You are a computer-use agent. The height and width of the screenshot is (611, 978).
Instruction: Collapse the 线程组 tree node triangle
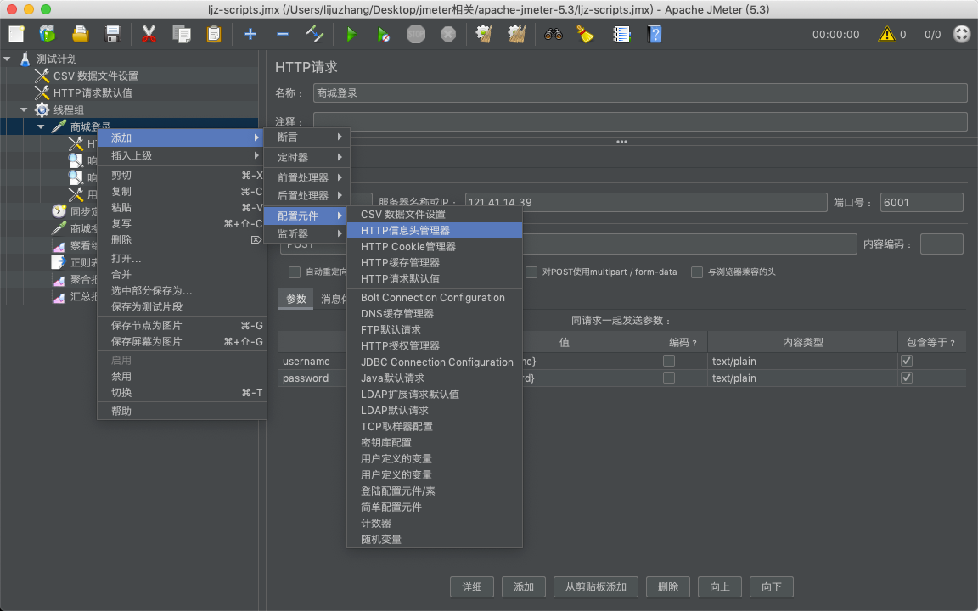click(x=24, y=109)
